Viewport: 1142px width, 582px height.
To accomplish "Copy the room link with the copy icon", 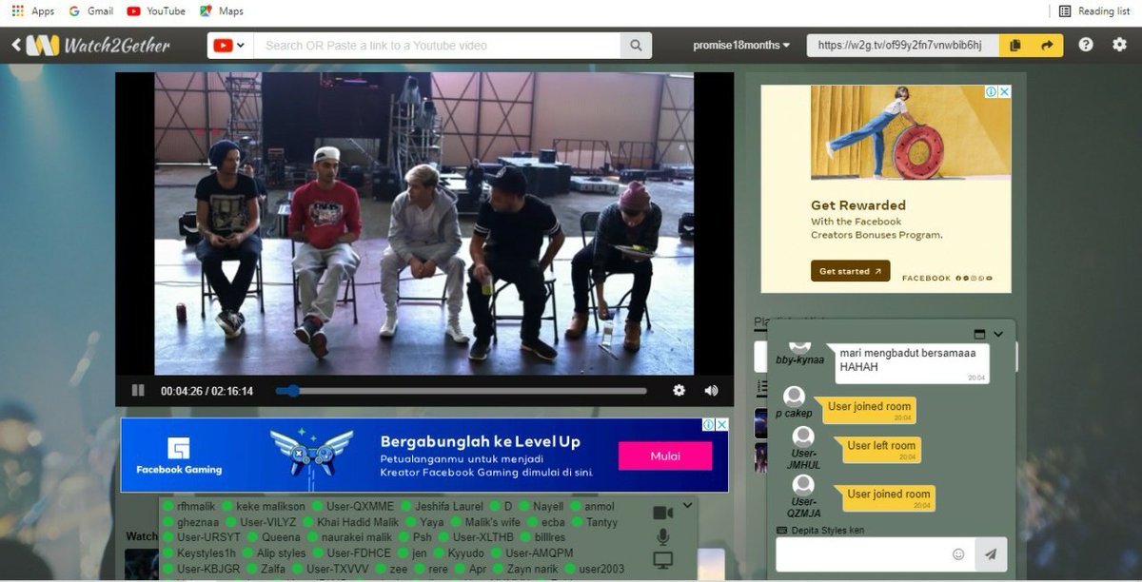I will pyautogui.click(x=1015, y=46).
